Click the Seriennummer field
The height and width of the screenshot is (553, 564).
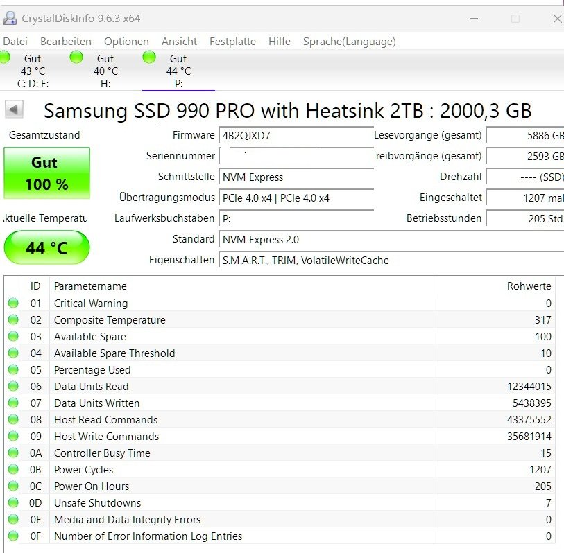296,157
